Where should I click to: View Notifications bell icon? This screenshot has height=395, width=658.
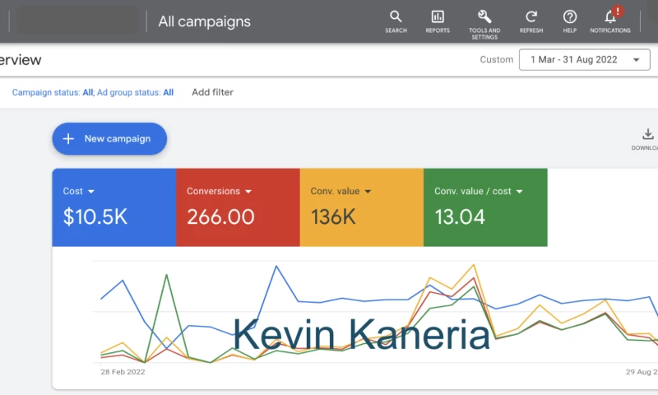point(610,17)
